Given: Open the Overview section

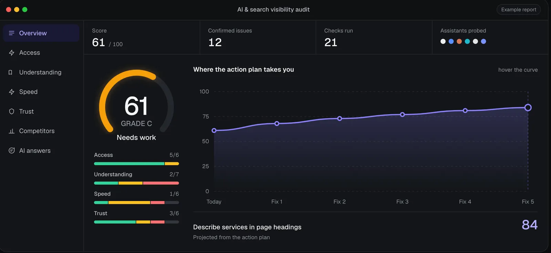Looking at the screenshot, I should click(41, 33).
